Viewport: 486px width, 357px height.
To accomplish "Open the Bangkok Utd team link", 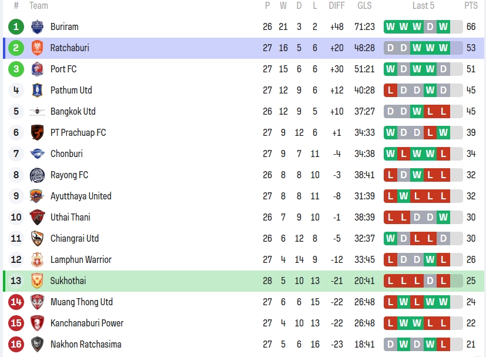I will click(73, 111).
